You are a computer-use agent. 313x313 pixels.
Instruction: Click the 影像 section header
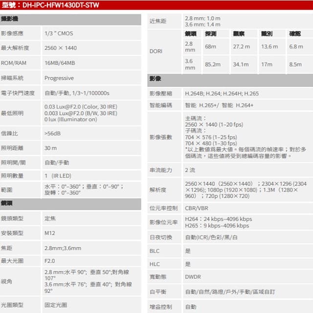tap(230, 79)
